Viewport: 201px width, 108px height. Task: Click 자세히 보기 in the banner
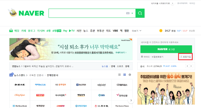121,52
